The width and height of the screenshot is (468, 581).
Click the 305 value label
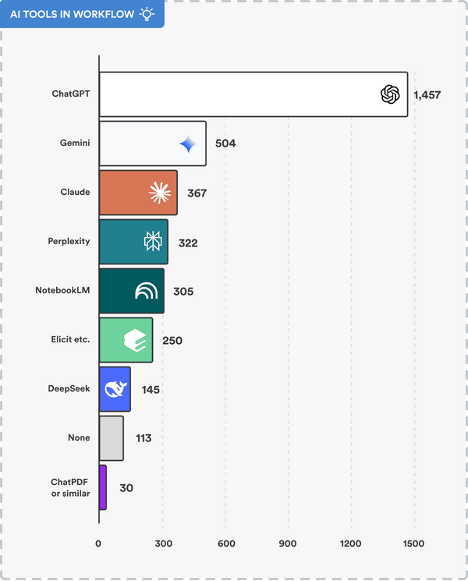[x=183, y=292]
